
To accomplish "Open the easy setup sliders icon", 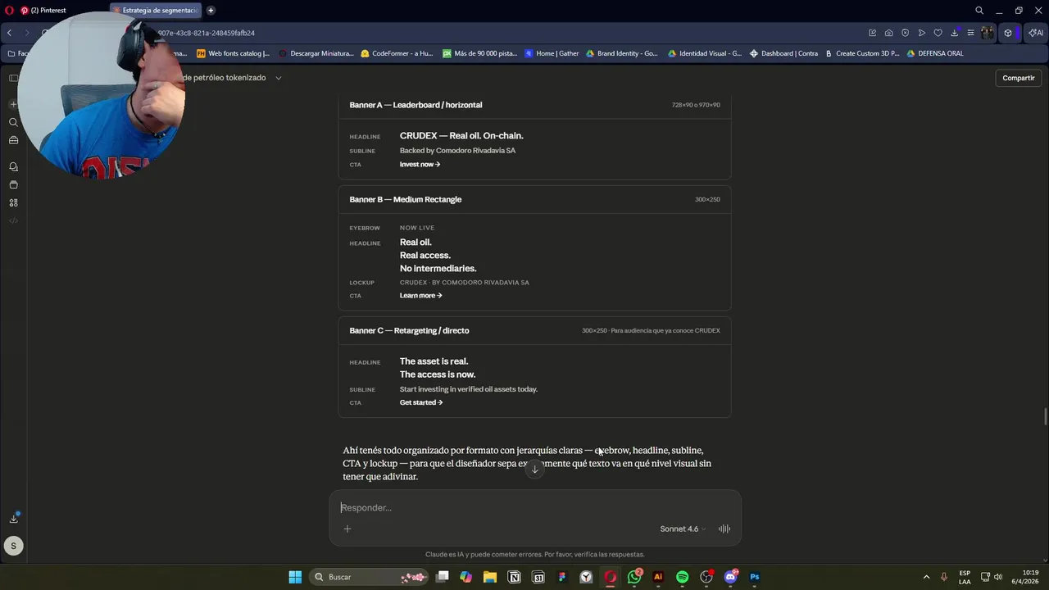I will pos(970,33).
